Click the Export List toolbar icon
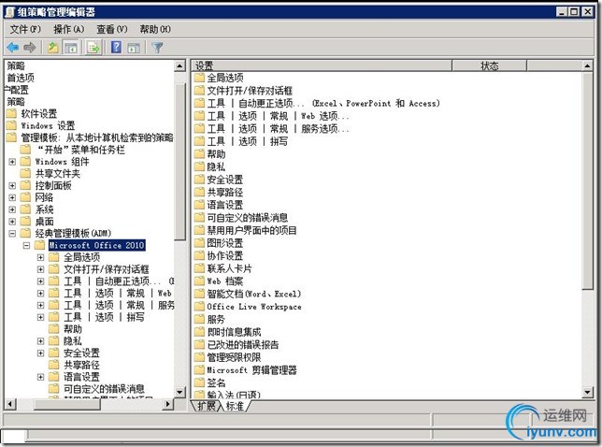602x447 pixels. click(93, 48)
